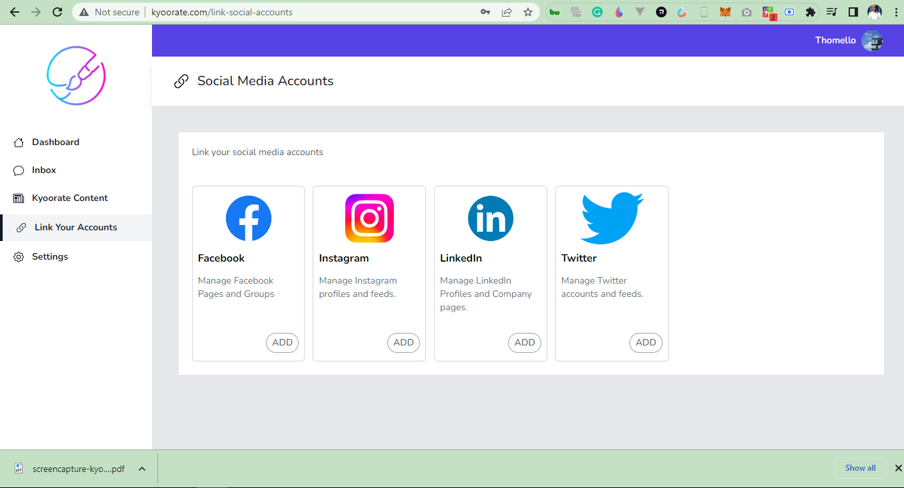Click the Twitter bird icon

point(612,218)
